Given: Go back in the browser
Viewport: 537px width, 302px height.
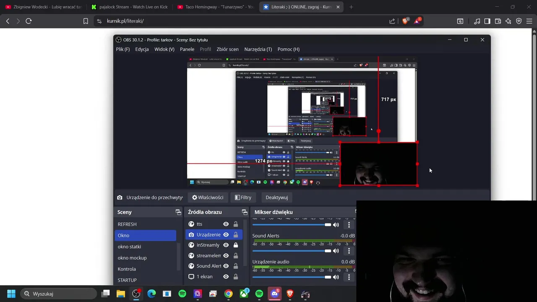Looking at the screenshot, I should point(8,21).
